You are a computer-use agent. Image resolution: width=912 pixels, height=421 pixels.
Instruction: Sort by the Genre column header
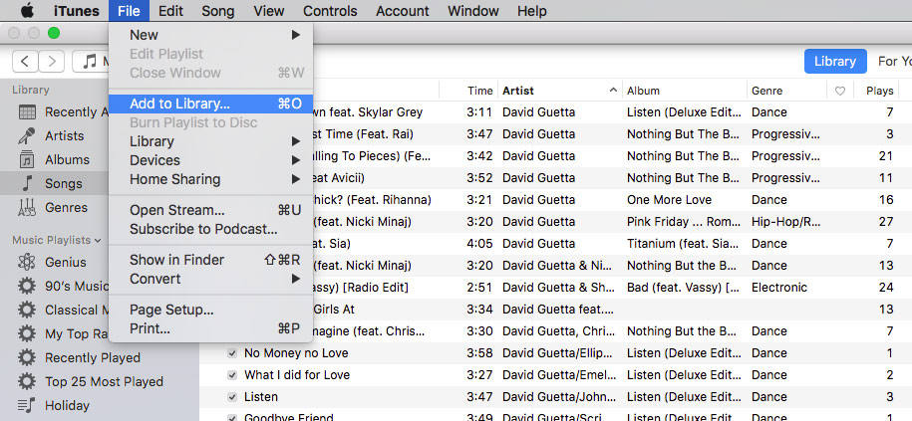coord(786,91)
